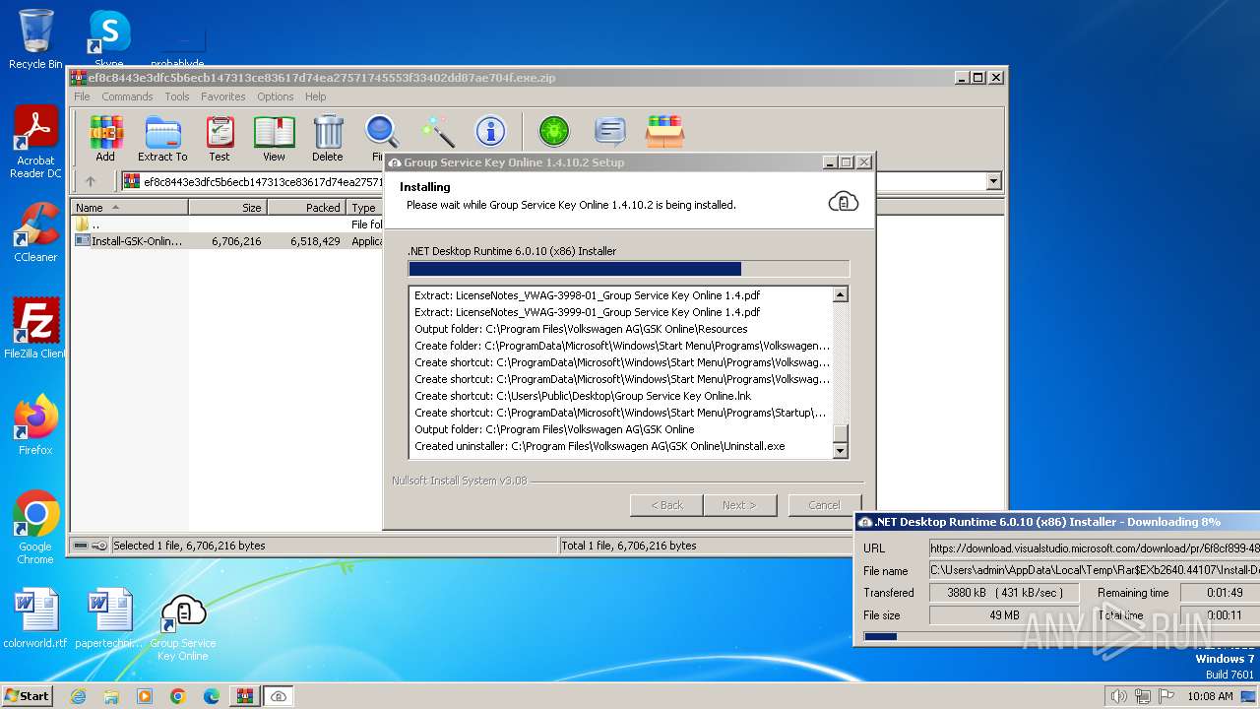Open Group Service Key Online desktop shortcut
Viewport: 1260px width, 709px height.
pyautogui.click(x=183, y=627)
